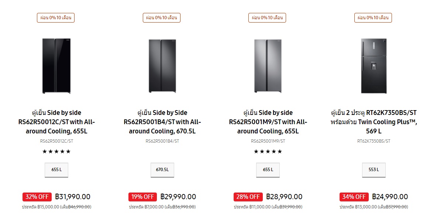
Task: Open the RS62R50012C/ST product title link
Action: point(56,122)
